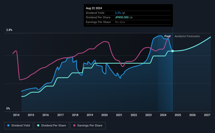The image size is (215, 133).
Task: Click the Dividend Per Share tooltip row label
Action: (x=98, y=18)
